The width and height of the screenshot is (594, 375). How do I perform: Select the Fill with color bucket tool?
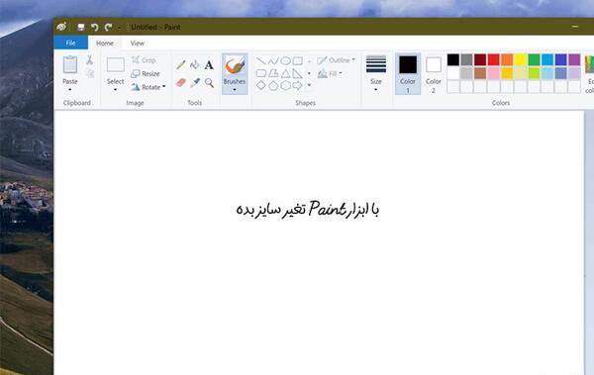coord(195,64)
